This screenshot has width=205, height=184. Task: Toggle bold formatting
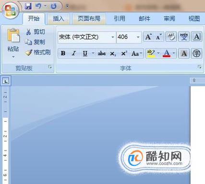(x=63, y=53)
